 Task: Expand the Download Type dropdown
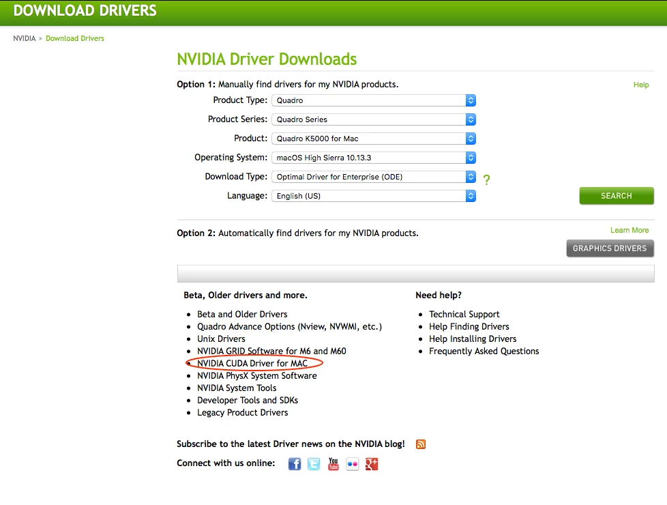[x=374, y=177]
